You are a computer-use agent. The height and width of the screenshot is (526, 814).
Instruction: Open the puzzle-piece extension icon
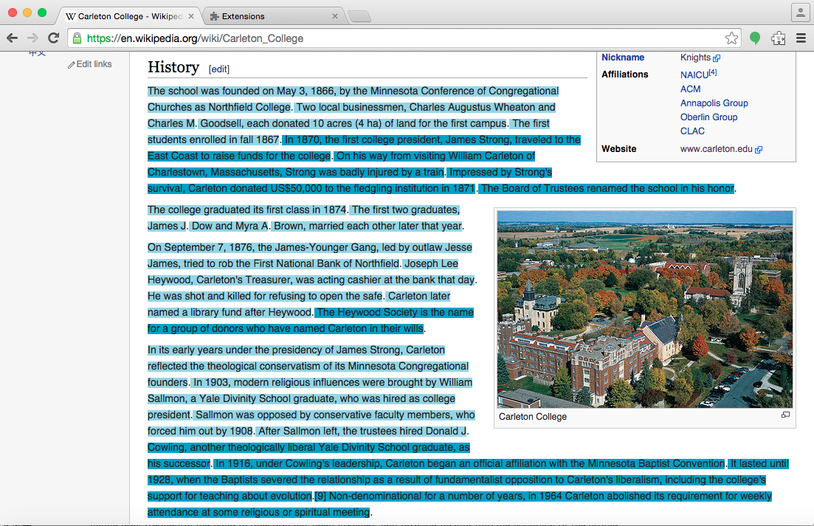[778, 38]
